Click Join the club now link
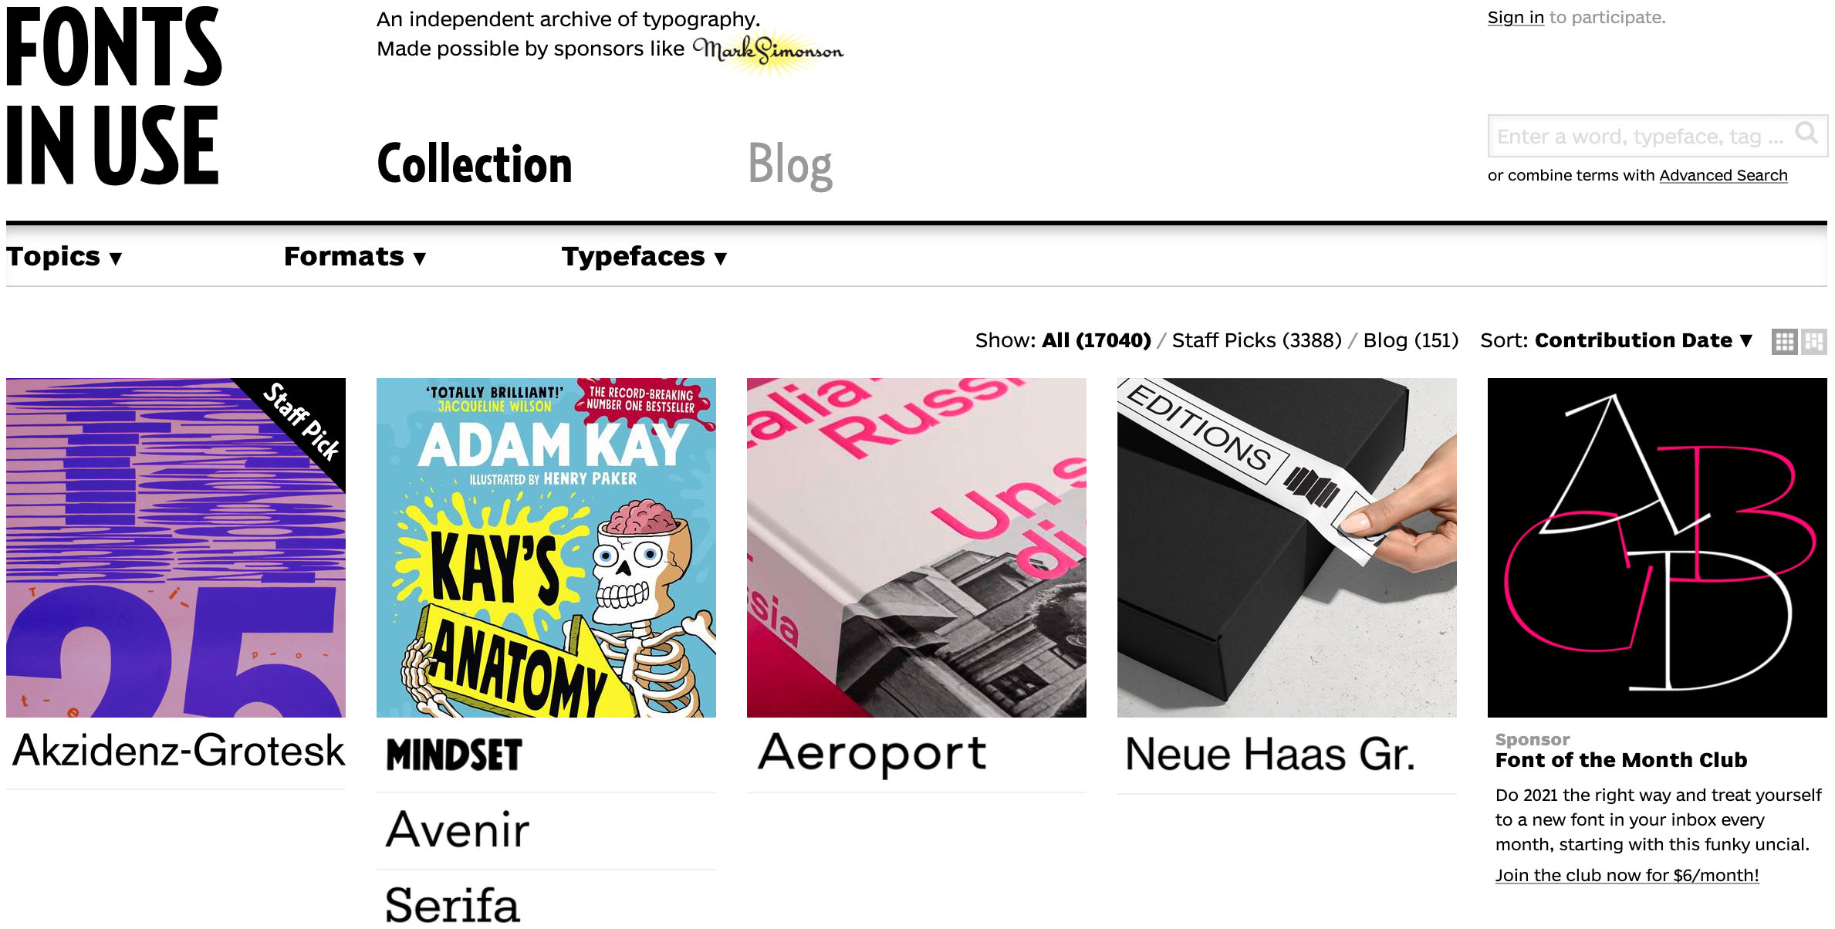The height and width of the screenshot is (929, 1835). coord(1627,876)
